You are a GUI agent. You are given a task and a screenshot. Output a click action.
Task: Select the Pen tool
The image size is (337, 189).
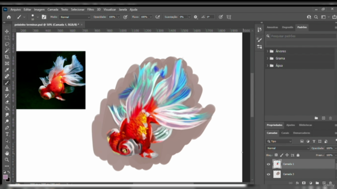7,128
